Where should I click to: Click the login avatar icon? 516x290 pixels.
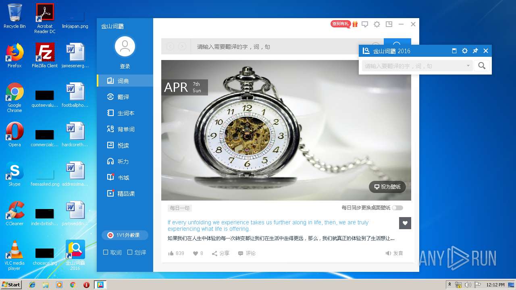point(125,46)
